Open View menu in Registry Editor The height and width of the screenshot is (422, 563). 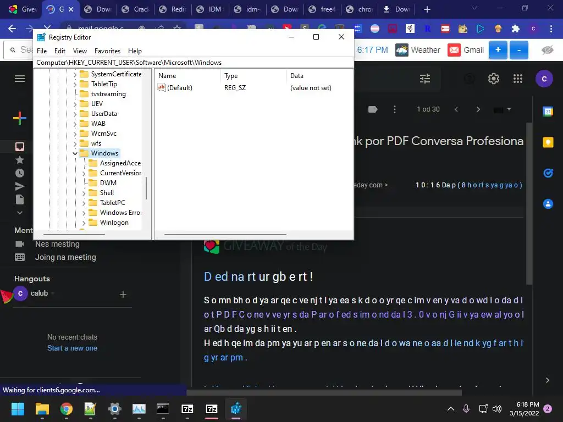pos(80,51)
